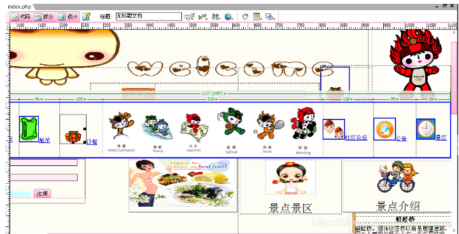Image resolution: width=459 pixels, height=234 pixels.
Task: Click the 景区 link
Action: coord(441,137)
